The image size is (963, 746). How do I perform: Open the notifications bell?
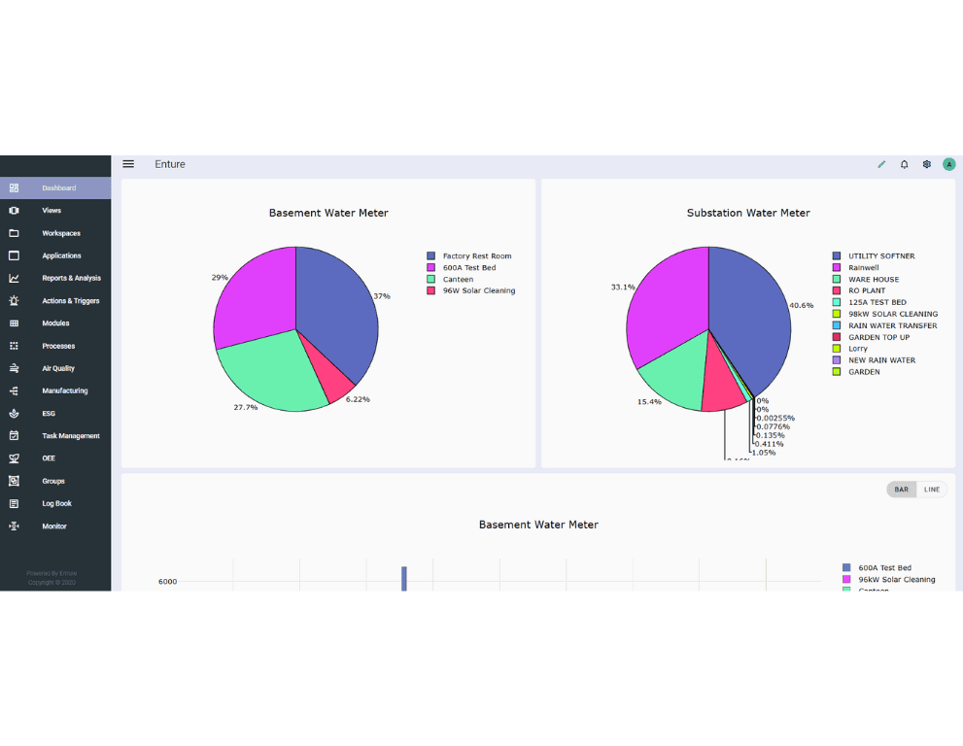904,164
